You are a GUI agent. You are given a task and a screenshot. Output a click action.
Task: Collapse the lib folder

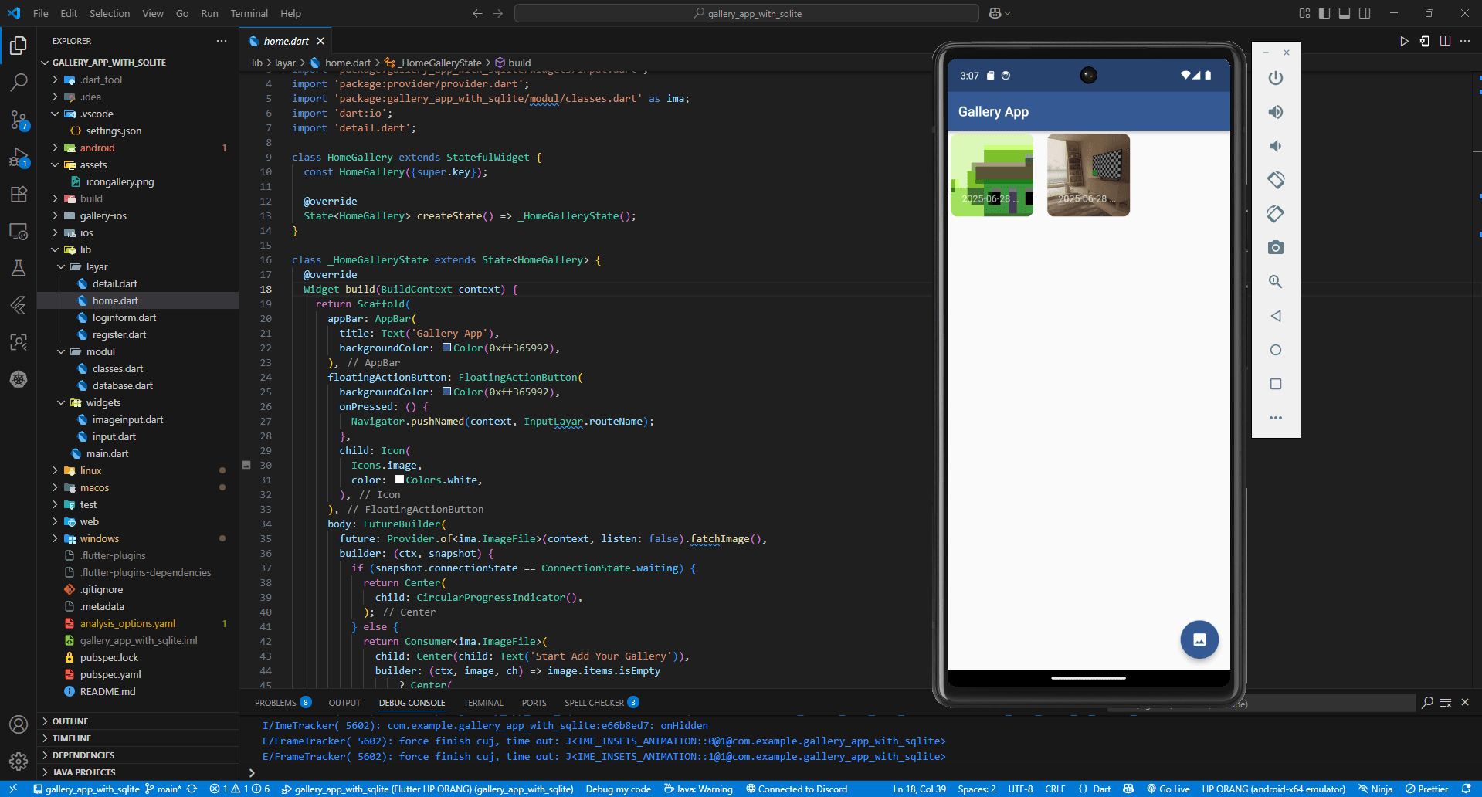click(86, 249)
